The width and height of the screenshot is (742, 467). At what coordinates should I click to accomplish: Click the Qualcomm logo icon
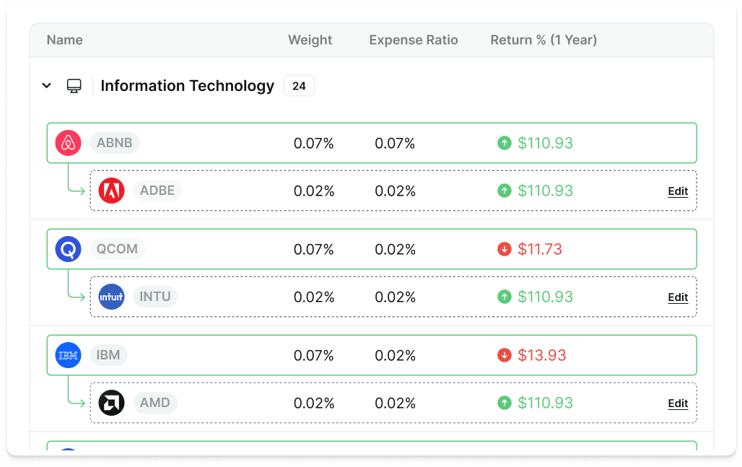coord(68,249)
